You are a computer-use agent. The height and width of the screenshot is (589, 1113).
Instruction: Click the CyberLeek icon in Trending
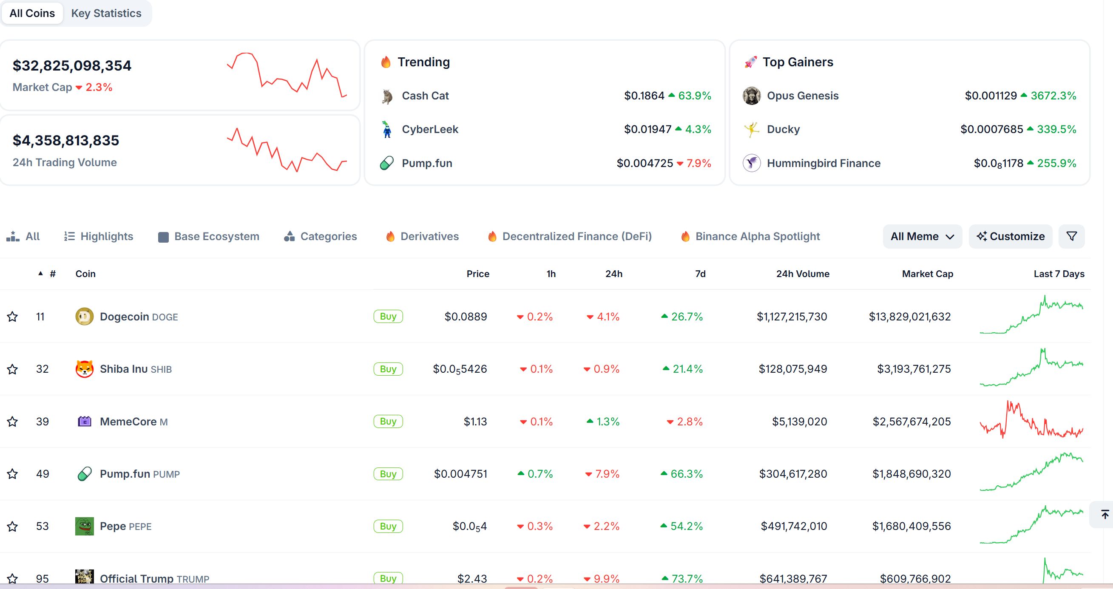387,129
